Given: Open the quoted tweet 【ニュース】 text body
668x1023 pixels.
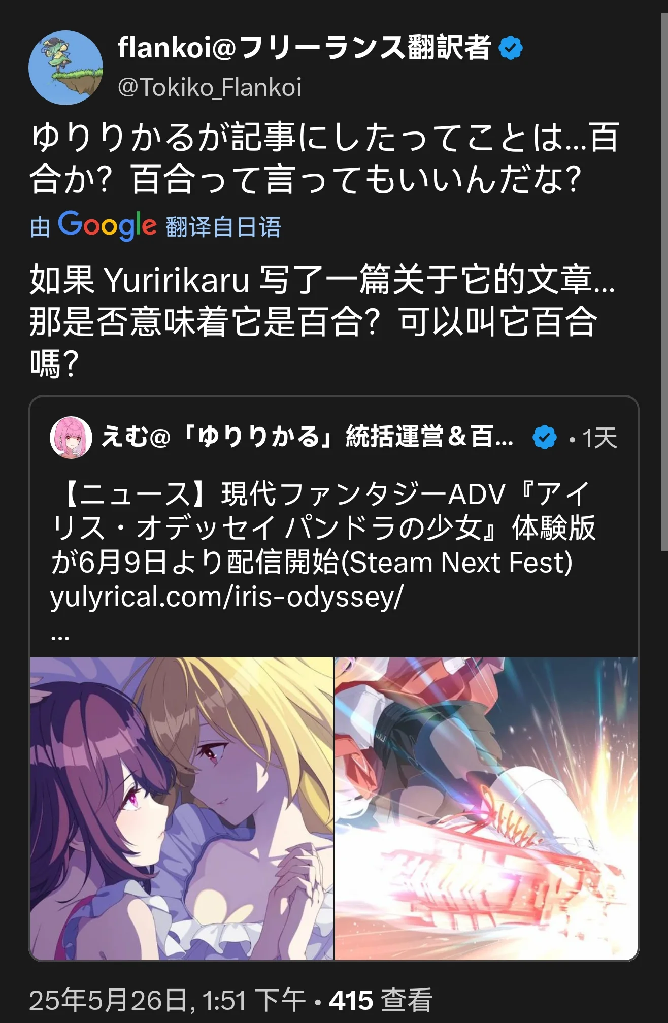Looking at the screenshot, I should [x=323, y=546].
